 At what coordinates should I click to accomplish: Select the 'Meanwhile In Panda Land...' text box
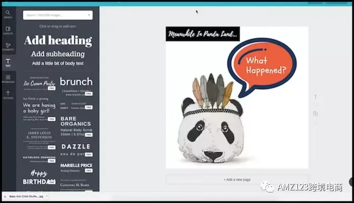click(203, 34)
